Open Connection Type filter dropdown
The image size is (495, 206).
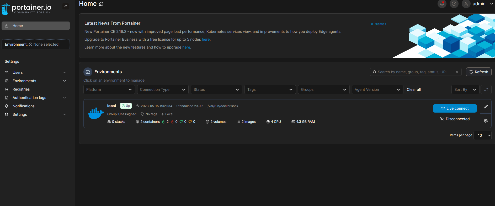pyautogui.click(x=163, y=89)
